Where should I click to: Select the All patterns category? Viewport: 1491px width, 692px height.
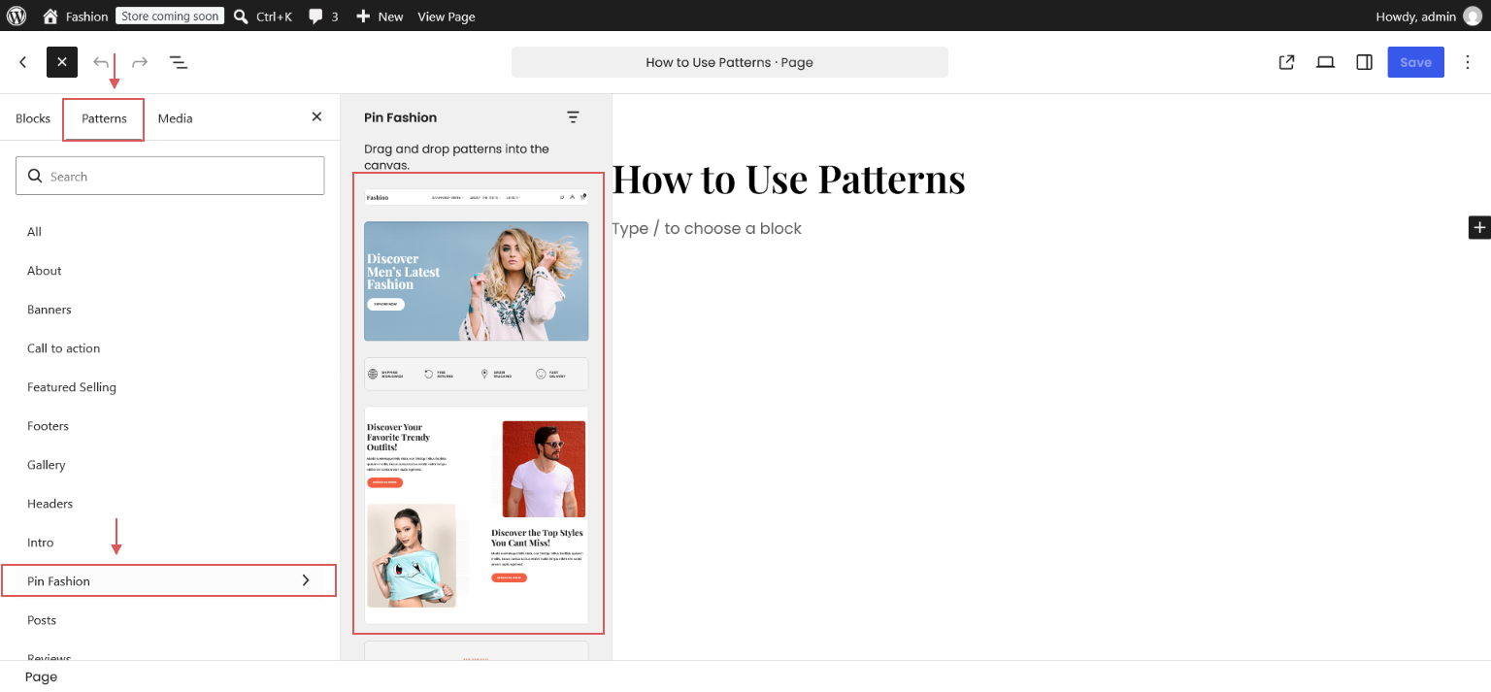click(170, 232)
